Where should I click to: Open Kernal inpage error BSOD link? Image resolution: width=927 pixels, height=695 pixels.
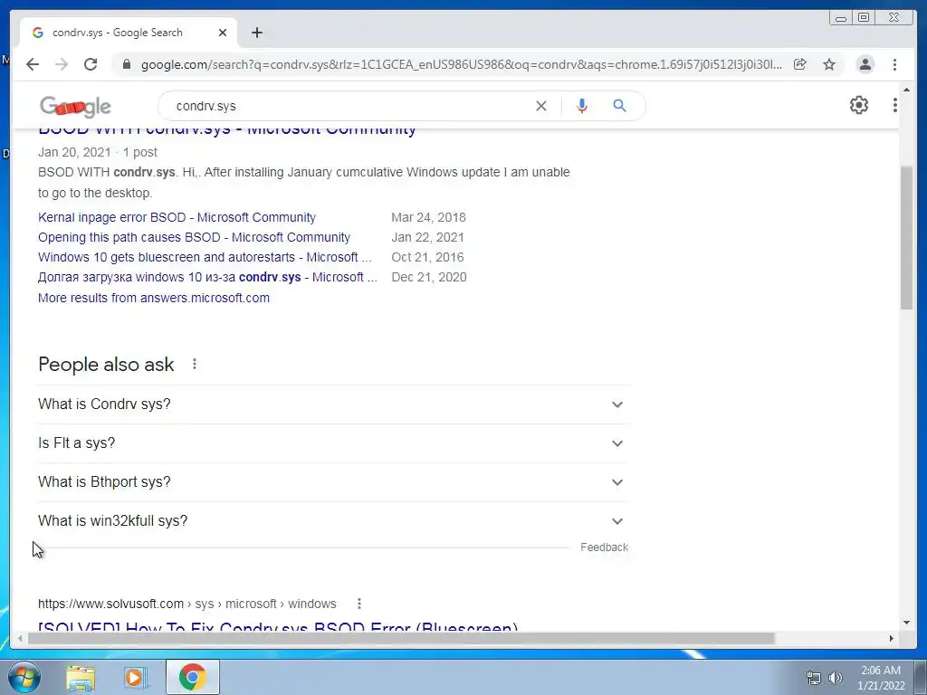coord(177,217)
